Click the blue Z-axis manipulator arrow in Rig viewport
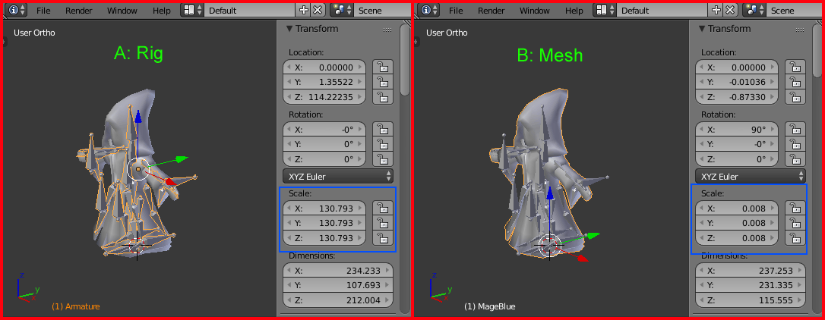The image size is (825, 320). point(137,116)
